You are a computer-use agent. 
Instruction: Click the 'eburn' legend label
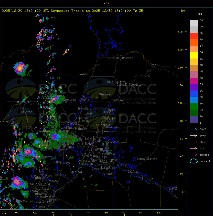click(x=204, y=142)
